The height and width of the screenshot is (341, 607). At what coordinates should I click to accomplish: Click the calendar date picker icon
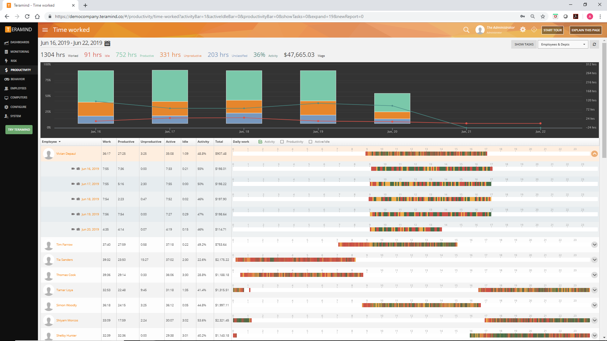pyautogui.click(x=107, y=43)
